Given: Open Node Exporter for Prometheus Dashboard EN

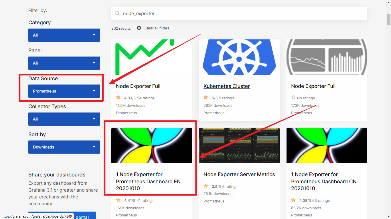Looking at the screenshot, I should 148,181.
